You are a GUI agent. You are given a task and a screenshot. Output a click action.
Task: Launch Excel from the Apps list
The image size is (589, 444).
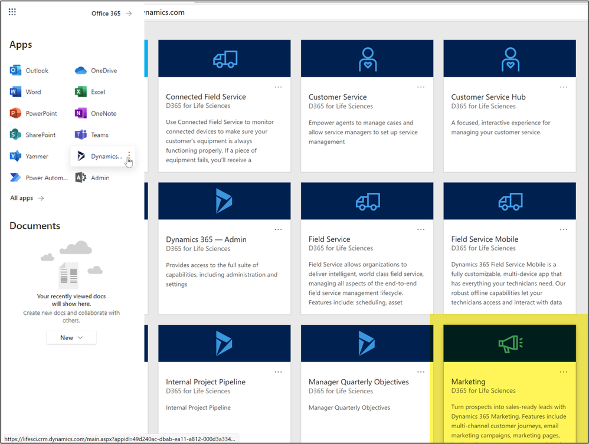pyautogui.click(x=90, y=92)
